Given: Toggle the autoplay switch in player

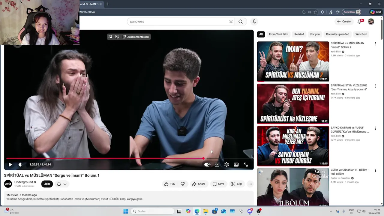Looking at the screenshot, I should click(207, 164).
